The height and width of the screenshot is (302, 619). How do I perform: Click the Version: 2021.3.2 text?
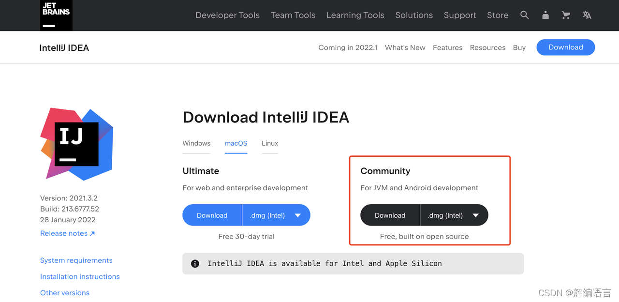tap(69, 198)
